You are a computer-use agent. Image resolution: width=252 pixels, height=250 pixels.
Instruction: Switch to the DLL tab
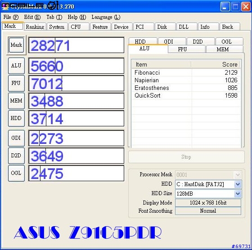tap(187, 27)
